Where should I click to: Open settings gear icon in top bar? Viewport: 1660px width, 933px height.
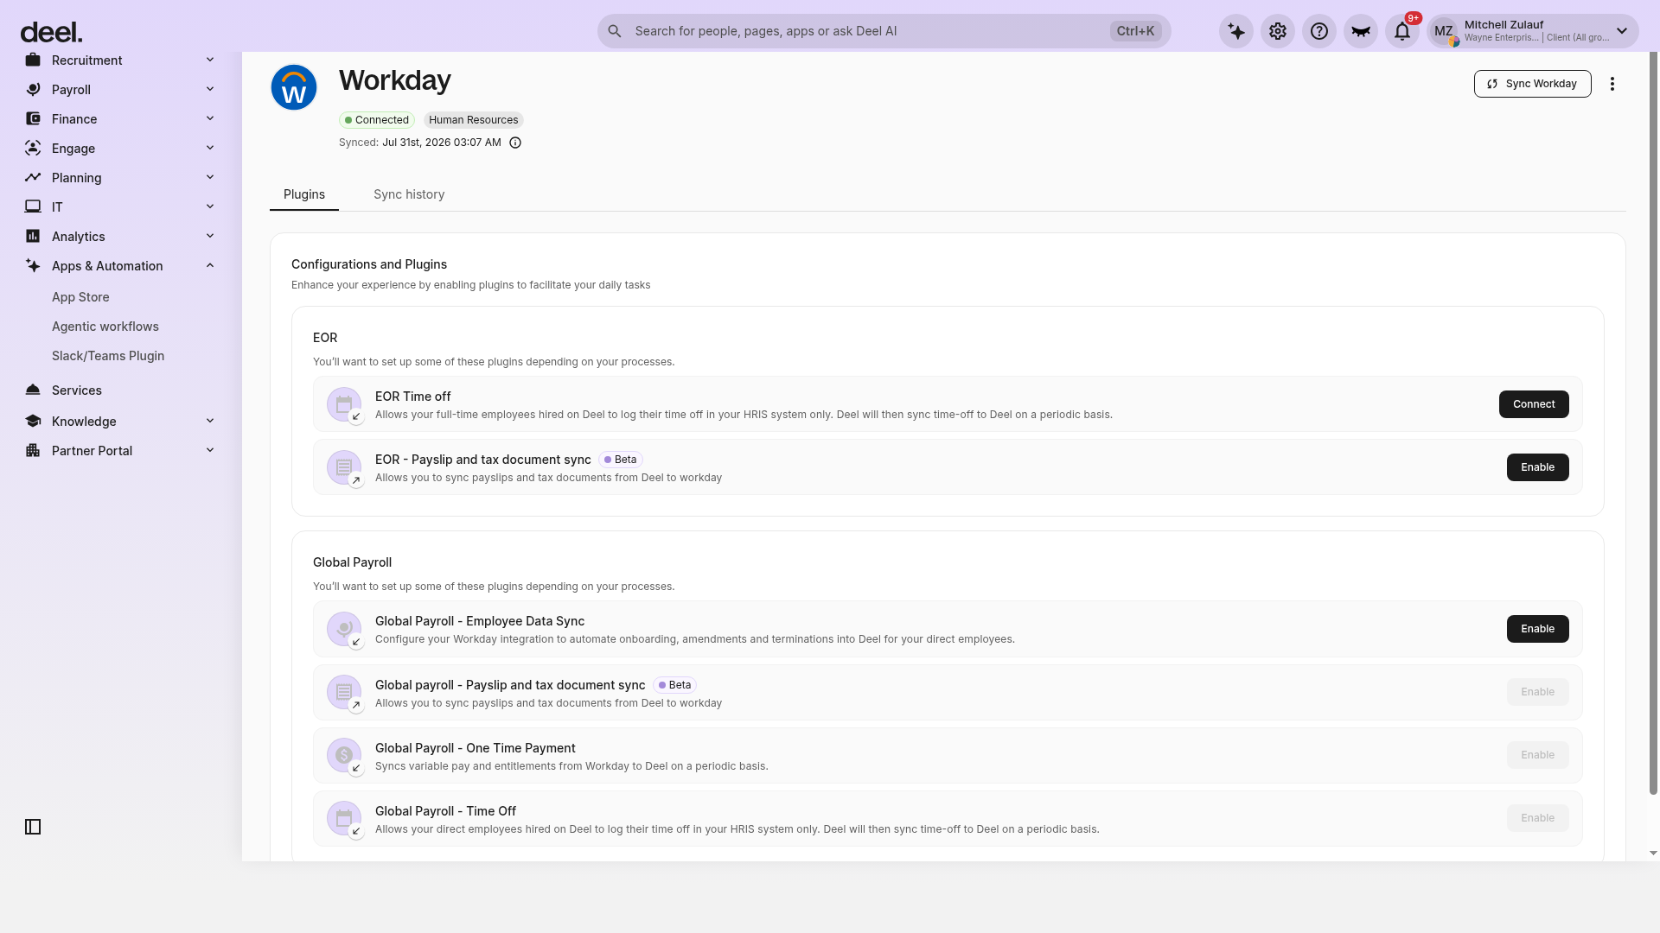[1278, 31]
